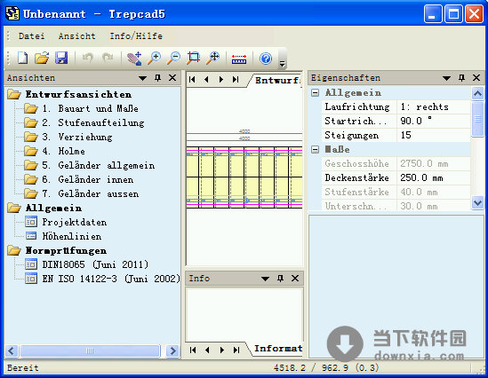This screenshot has width=488, height=378.
Task: Open the Datei menu
Action: [x=32, y=36]
